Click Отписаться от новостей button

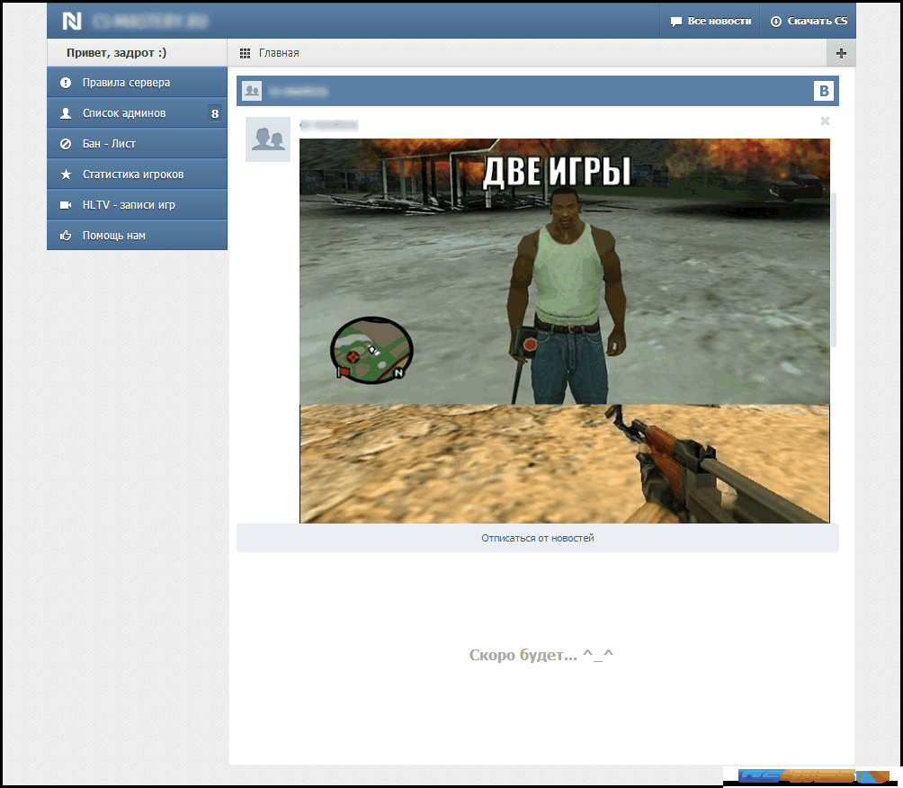click(x=537, y=538)
